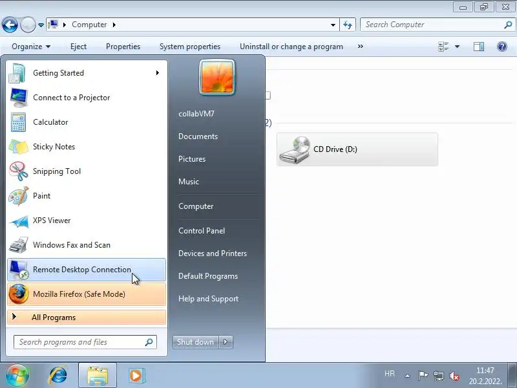The image size is (517, 388).
Task: Open Paint from the Start menu
Action: click(x=87, y=196)
